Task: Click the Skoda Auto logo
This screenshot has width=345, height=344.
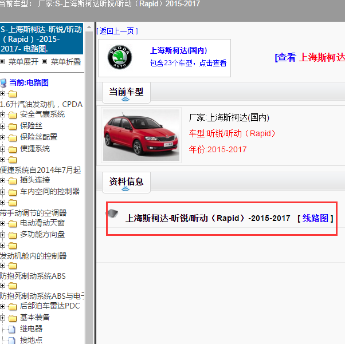Action: [120, 58]
